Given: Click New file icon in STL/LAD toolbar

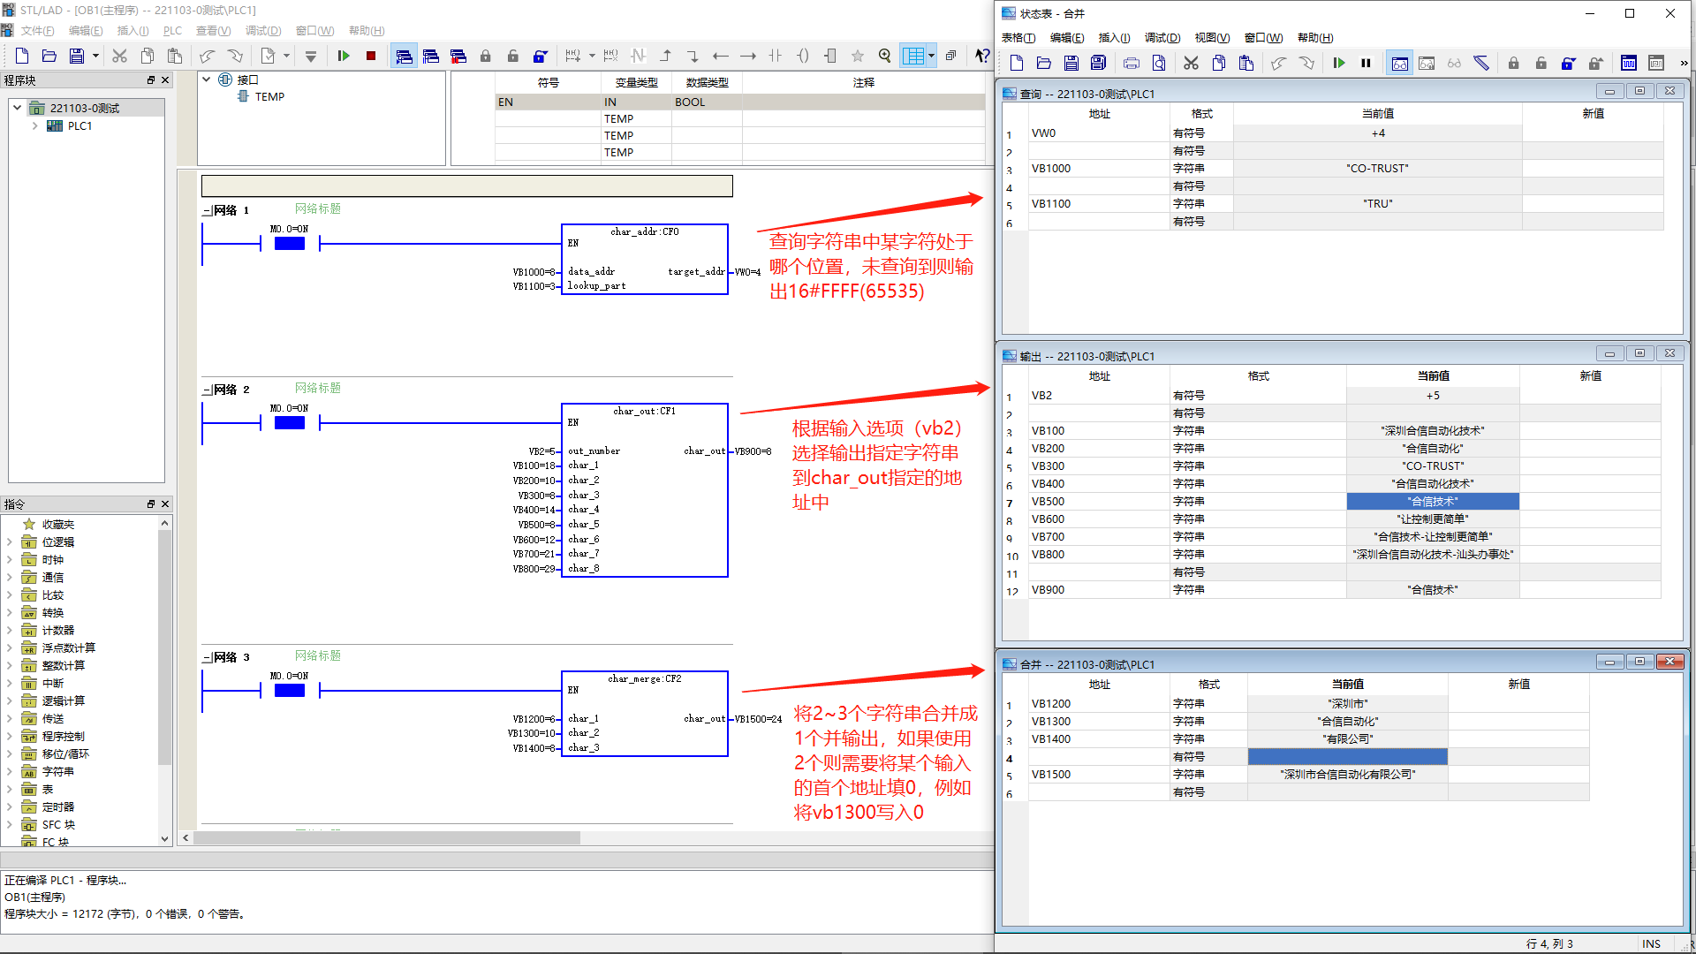Looking at the screenshot, I should [22, 57].
